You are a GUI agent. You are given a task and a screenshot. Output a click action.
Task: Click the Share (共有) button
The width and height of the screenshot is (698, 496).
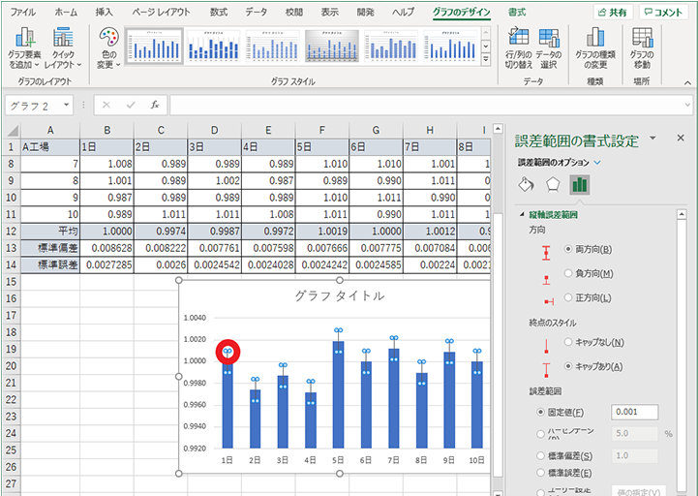(613, 13)
